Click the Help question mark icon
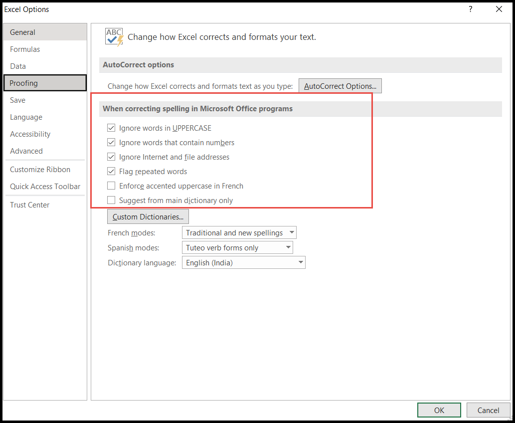 pos(470,9)
